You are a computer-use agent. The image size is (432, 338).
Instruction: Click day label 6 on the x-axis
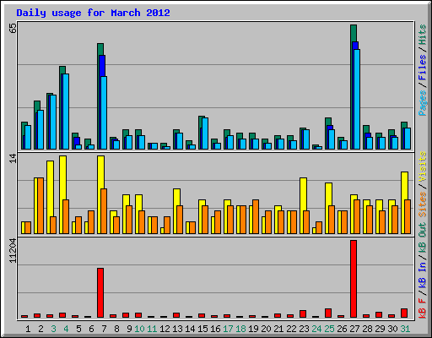click(91, 329)
